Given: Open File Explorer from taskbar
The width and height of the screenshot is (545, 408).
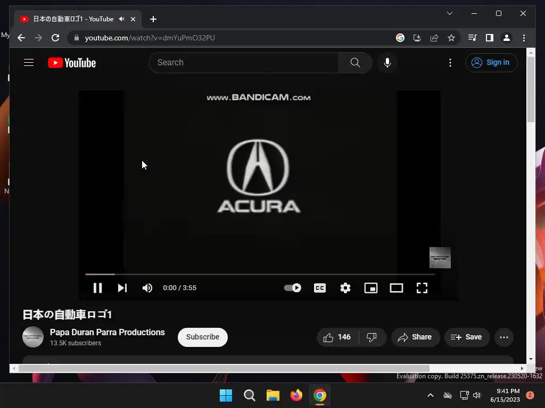Looking at the screenshot, I should [273, 395].
